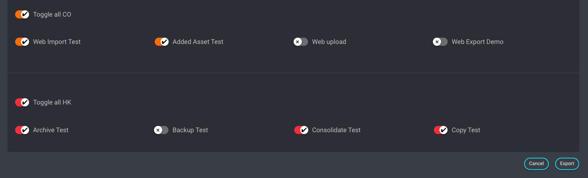This screenshot has height=178, width=588.
Task: Enable the Web upload toggle
Action: (x=301, y=42)
